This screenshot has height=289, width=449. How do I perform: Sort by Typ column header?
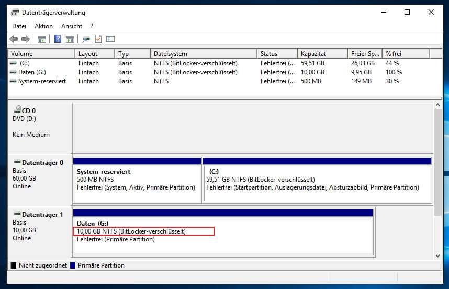coord(132,54)
